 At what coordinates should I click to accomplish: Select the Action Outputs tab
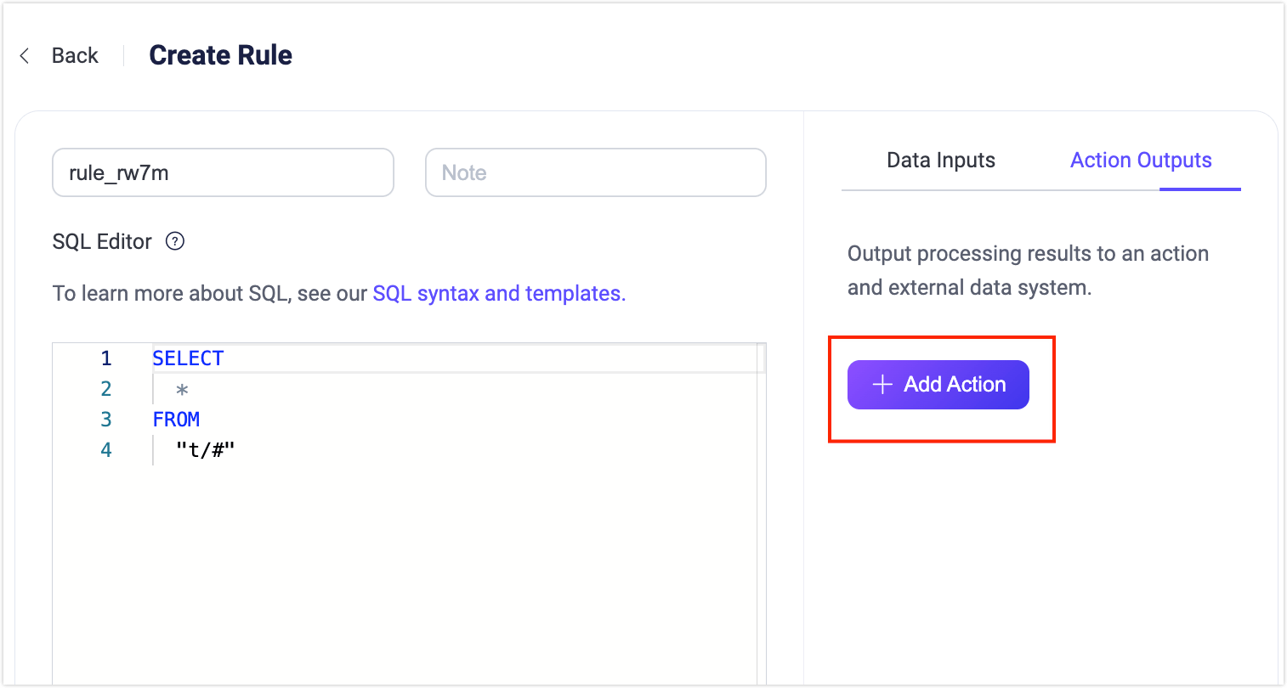pyautogui.click(x=1141, y=161)
